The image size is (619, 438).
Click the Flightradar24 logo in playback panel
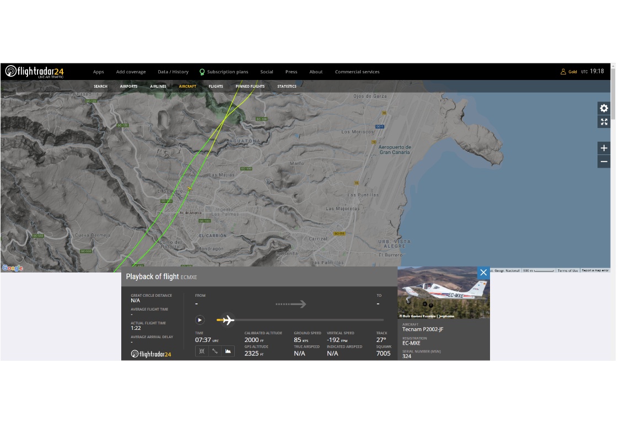151,354
